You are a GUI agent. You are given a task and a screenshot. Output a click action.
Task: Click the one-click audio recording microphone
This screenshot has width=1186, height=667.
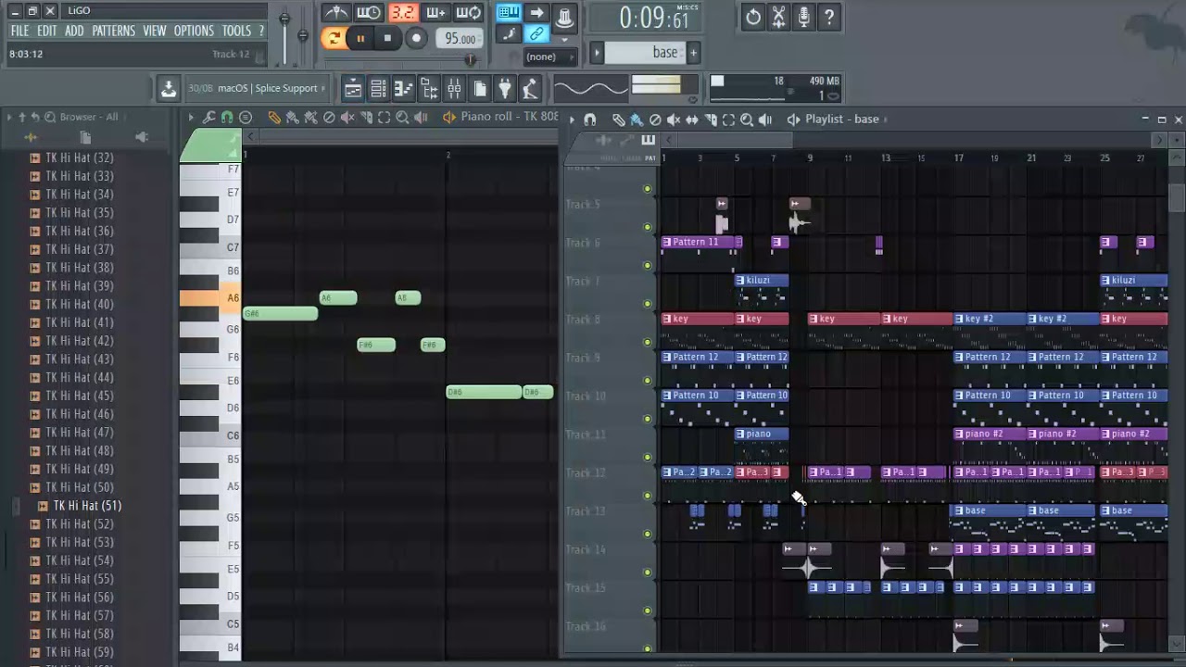804,17
